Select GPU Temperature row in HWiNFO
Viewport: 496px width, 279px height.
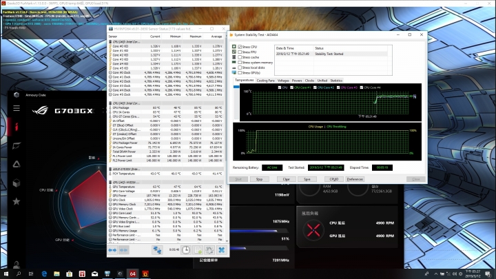tap(166, 187)
